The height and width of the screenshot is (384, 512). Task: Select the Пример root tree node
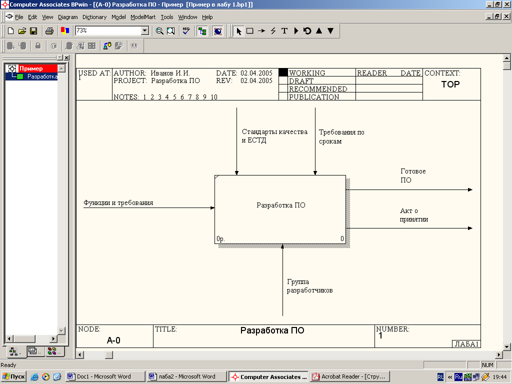[x=31, y=68]
